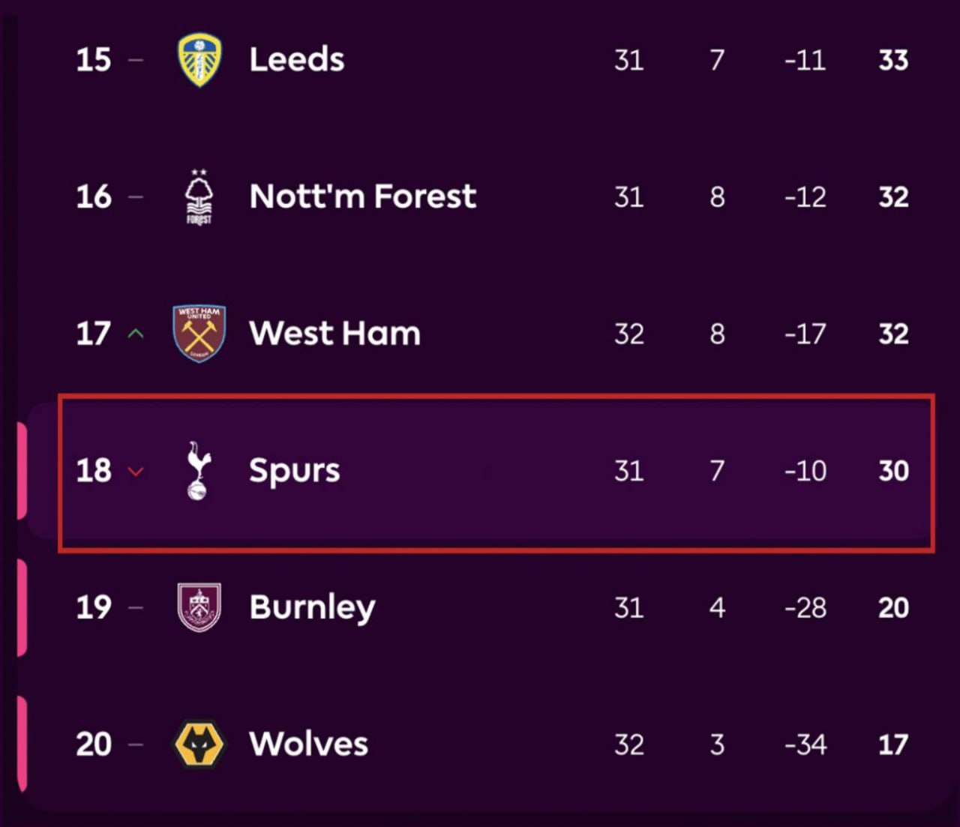Select the West Ham team name
Viewport: 960px width, 827px height.
tap(334, 334)
